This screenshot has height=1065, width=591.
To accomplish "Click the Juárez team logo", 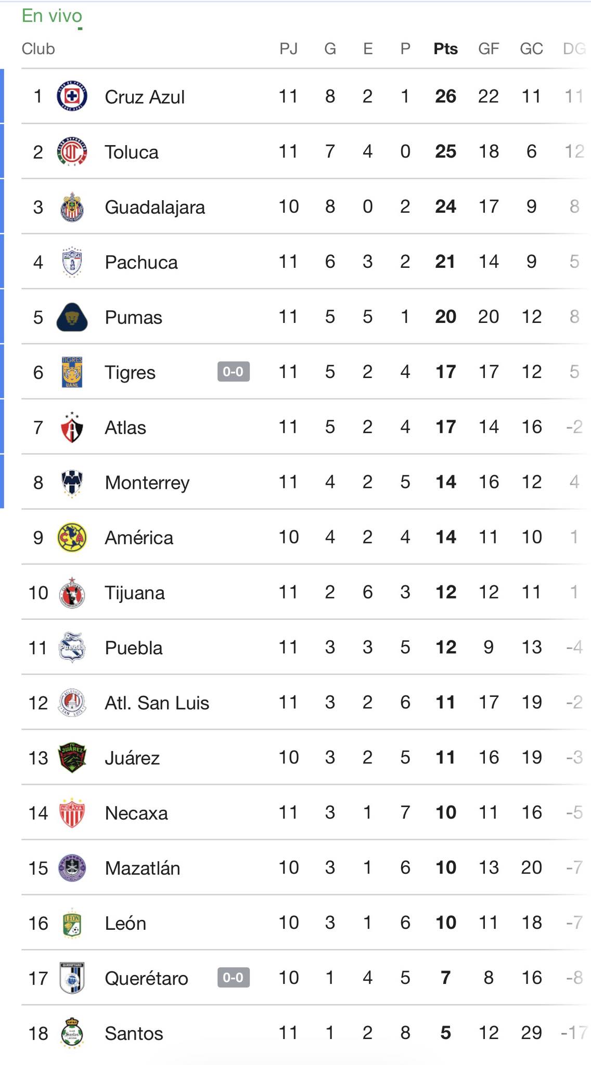I will (72, 758).
